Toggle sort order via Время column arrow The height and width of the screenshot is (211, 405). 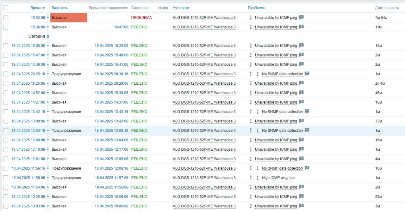click(44, 8)
